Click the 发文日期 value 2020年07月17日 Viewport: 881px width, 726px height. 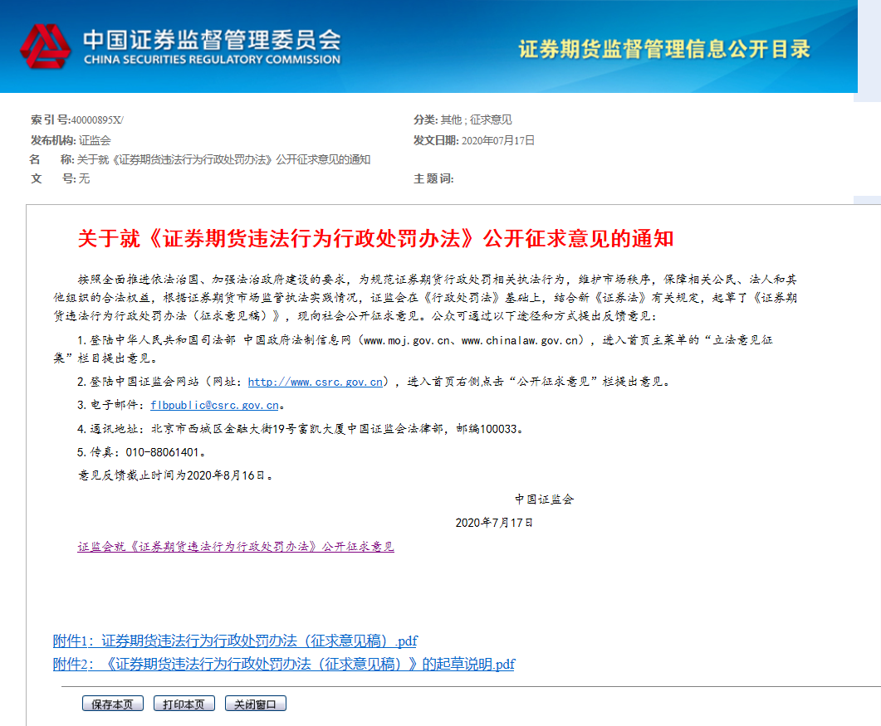click(x=497, y=140)
